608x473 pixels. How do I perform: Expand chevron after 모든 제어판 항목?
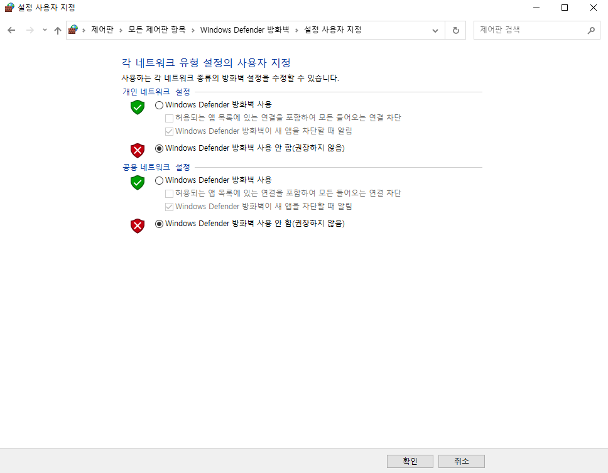tap(193, 30)
